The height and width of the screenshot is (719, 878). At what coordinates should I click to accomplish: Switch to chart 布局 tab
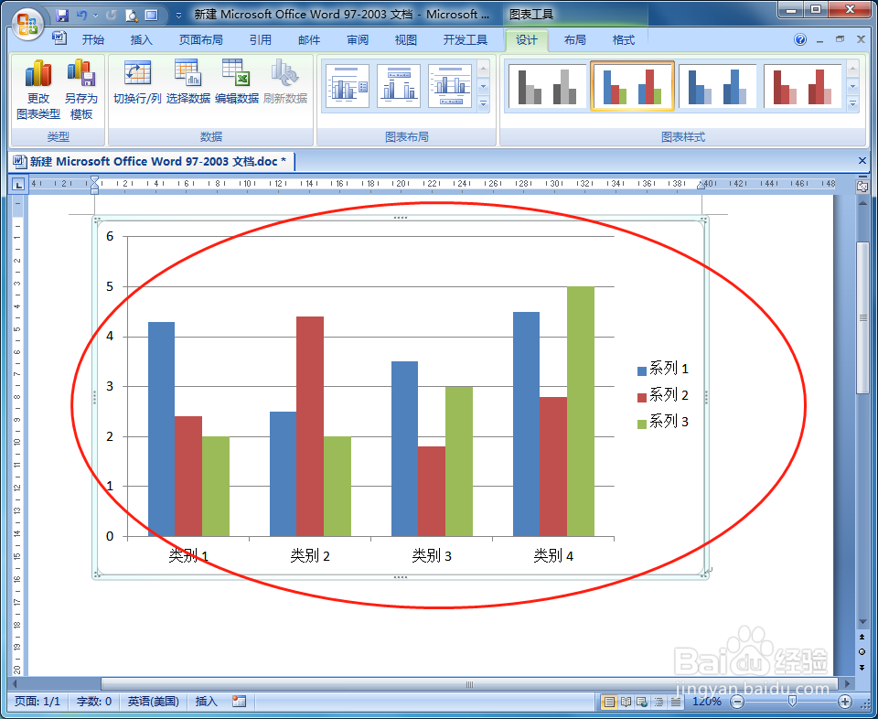pos(575,39)
